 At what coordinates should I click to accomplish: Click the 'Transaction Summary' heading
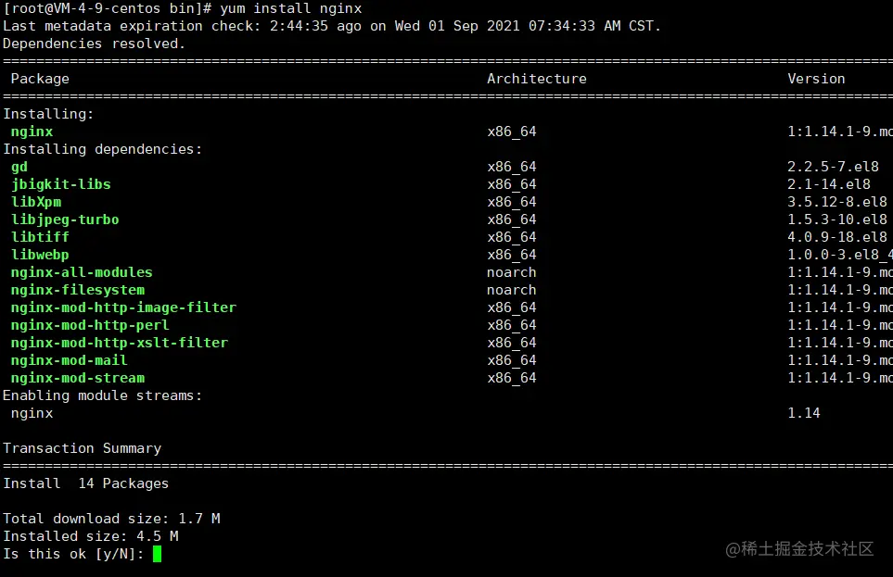pyautogui.click(x=82, y=448)
